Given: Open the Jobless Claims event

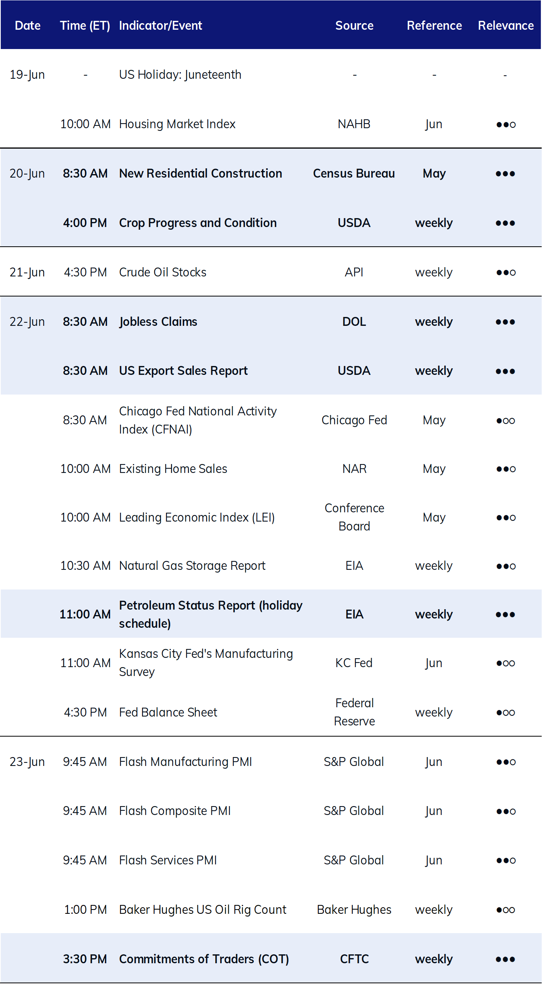Looking at the screenshot, I should click(x=158, y=322).
